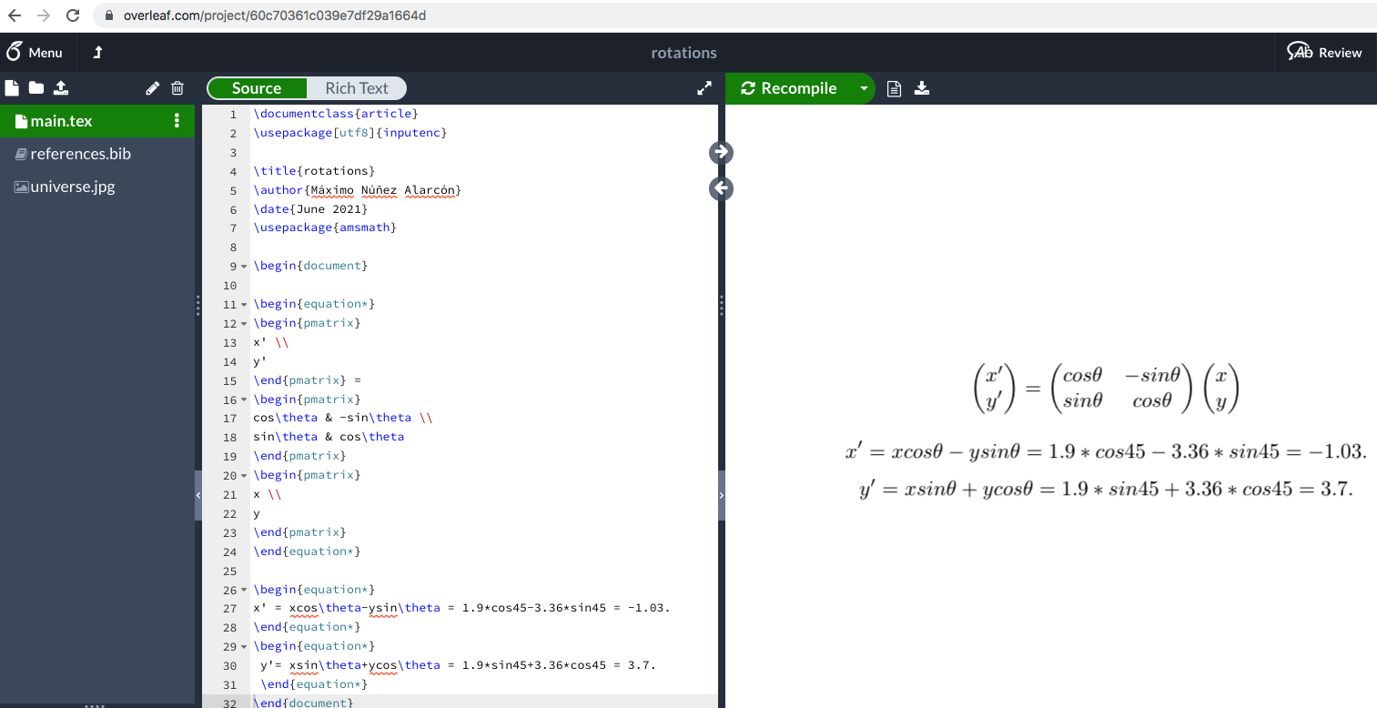Toggle the editor fullscreen with the expand arrows

coord(704,88)
